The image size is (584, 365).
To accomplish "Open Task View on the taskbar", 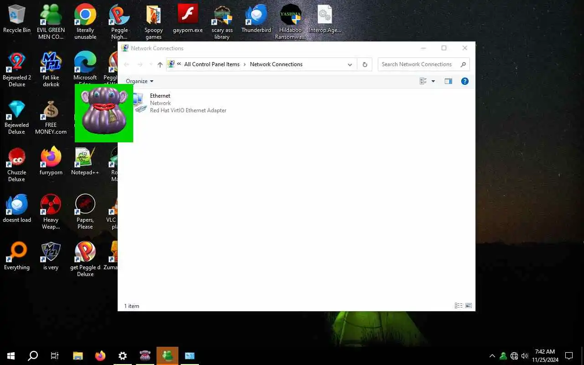I will [x=55, y=356].
